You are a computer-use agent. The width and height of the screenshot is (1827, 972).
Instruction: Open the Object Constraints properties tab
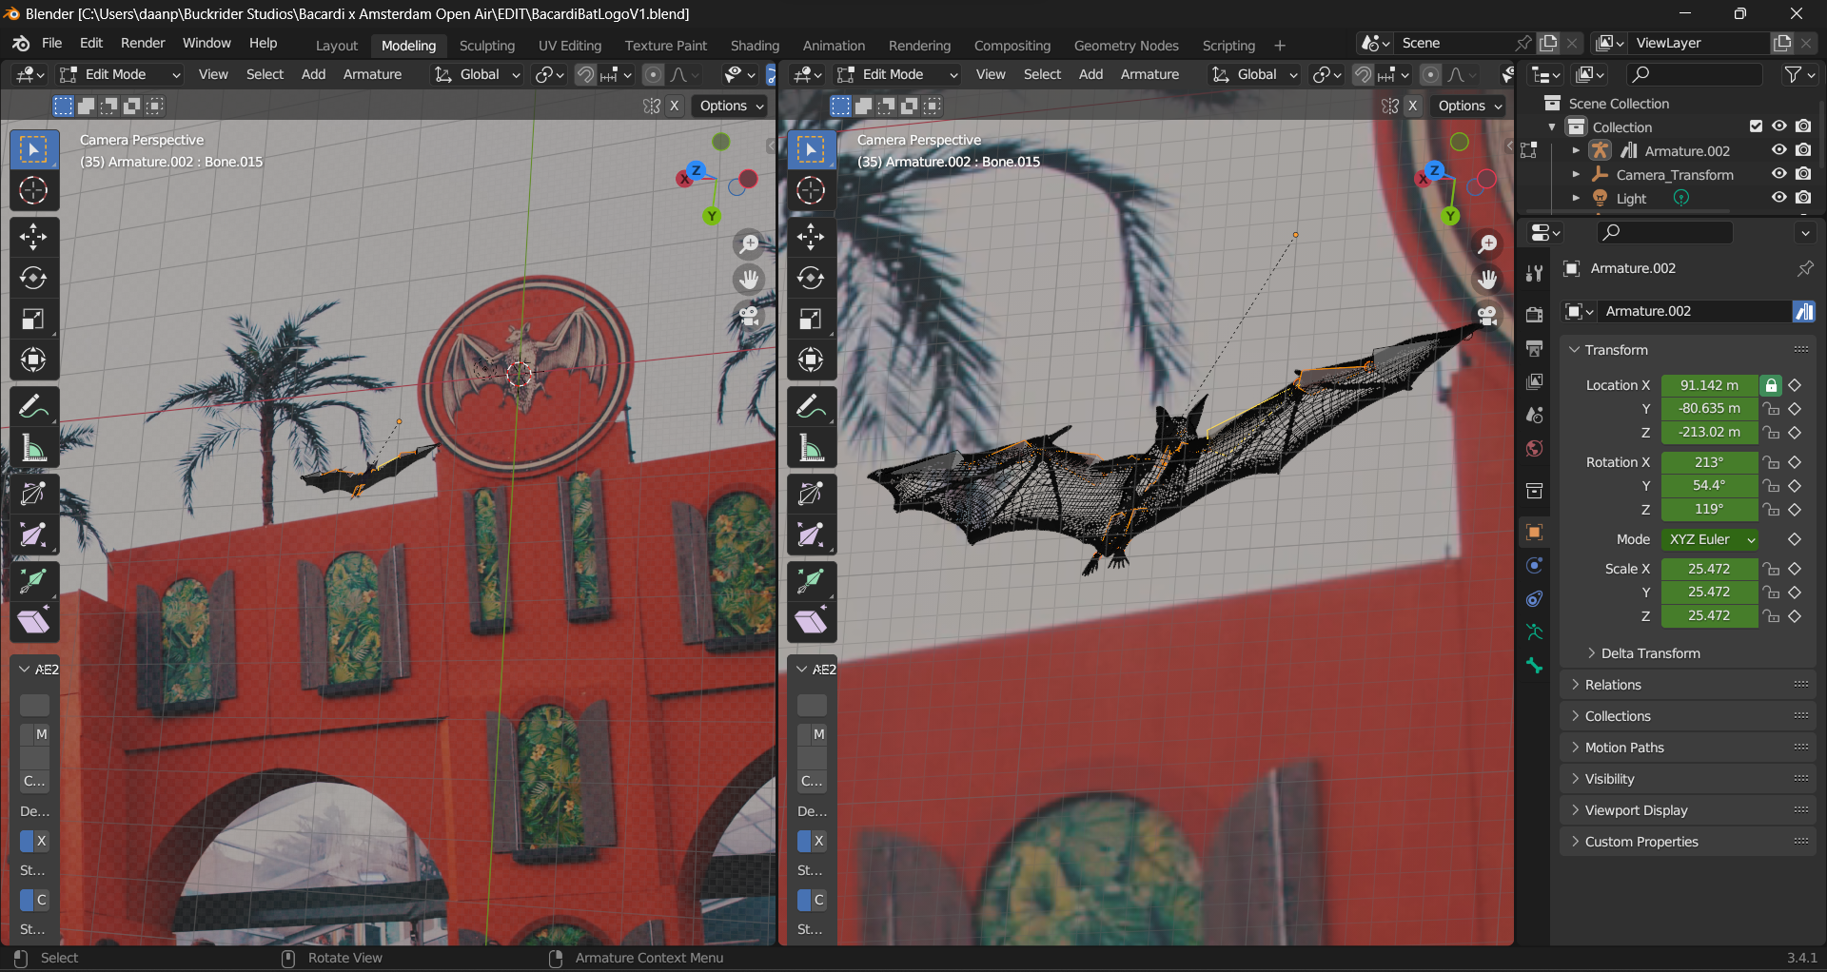click(x=1534, y=598)
